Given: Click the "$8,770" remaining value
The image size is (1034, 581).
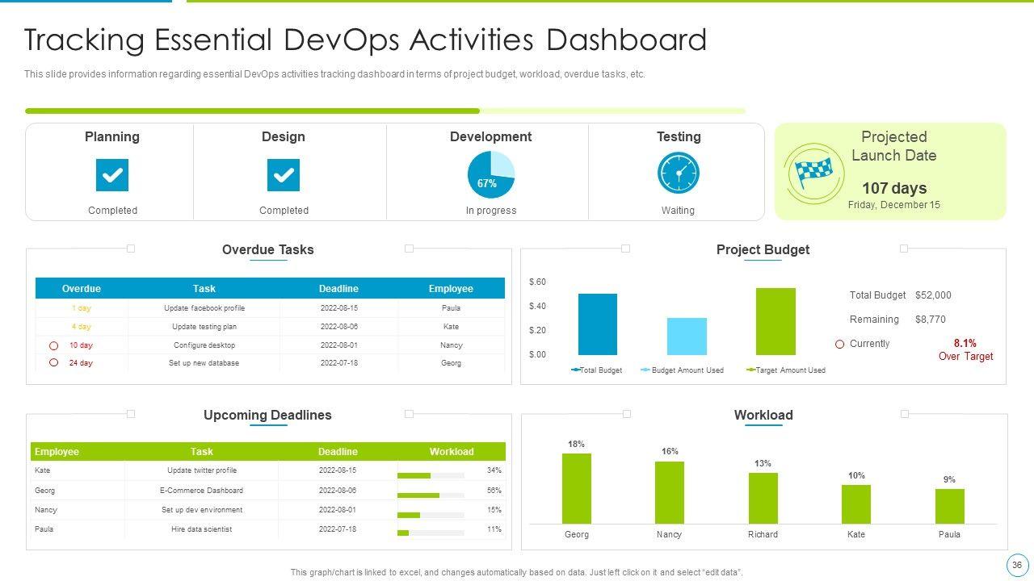Looking at the screenshot, I should click(x=931, y=320).
